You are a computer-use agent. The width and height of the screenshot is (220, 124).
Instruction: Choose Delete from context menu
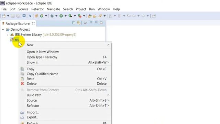(65, 83)
